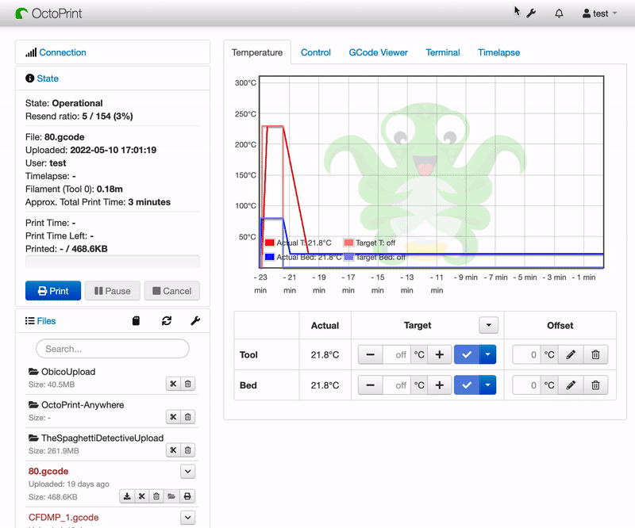This screenshot has width=635, height=528.
Task: Expand the Connection panel
Action: (63, 52)
